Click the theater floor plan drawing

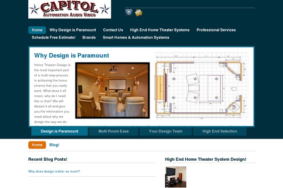pos(201,86)
